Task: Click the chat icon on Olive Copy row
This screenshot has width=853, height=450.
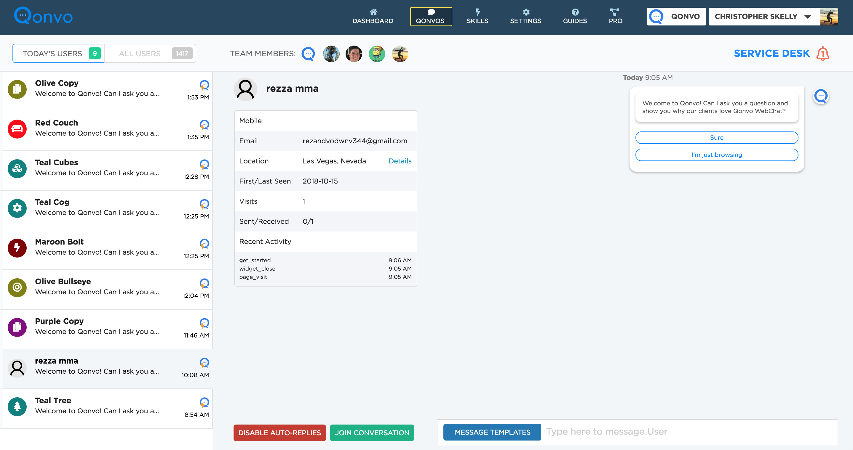Action: click(204, 85)
